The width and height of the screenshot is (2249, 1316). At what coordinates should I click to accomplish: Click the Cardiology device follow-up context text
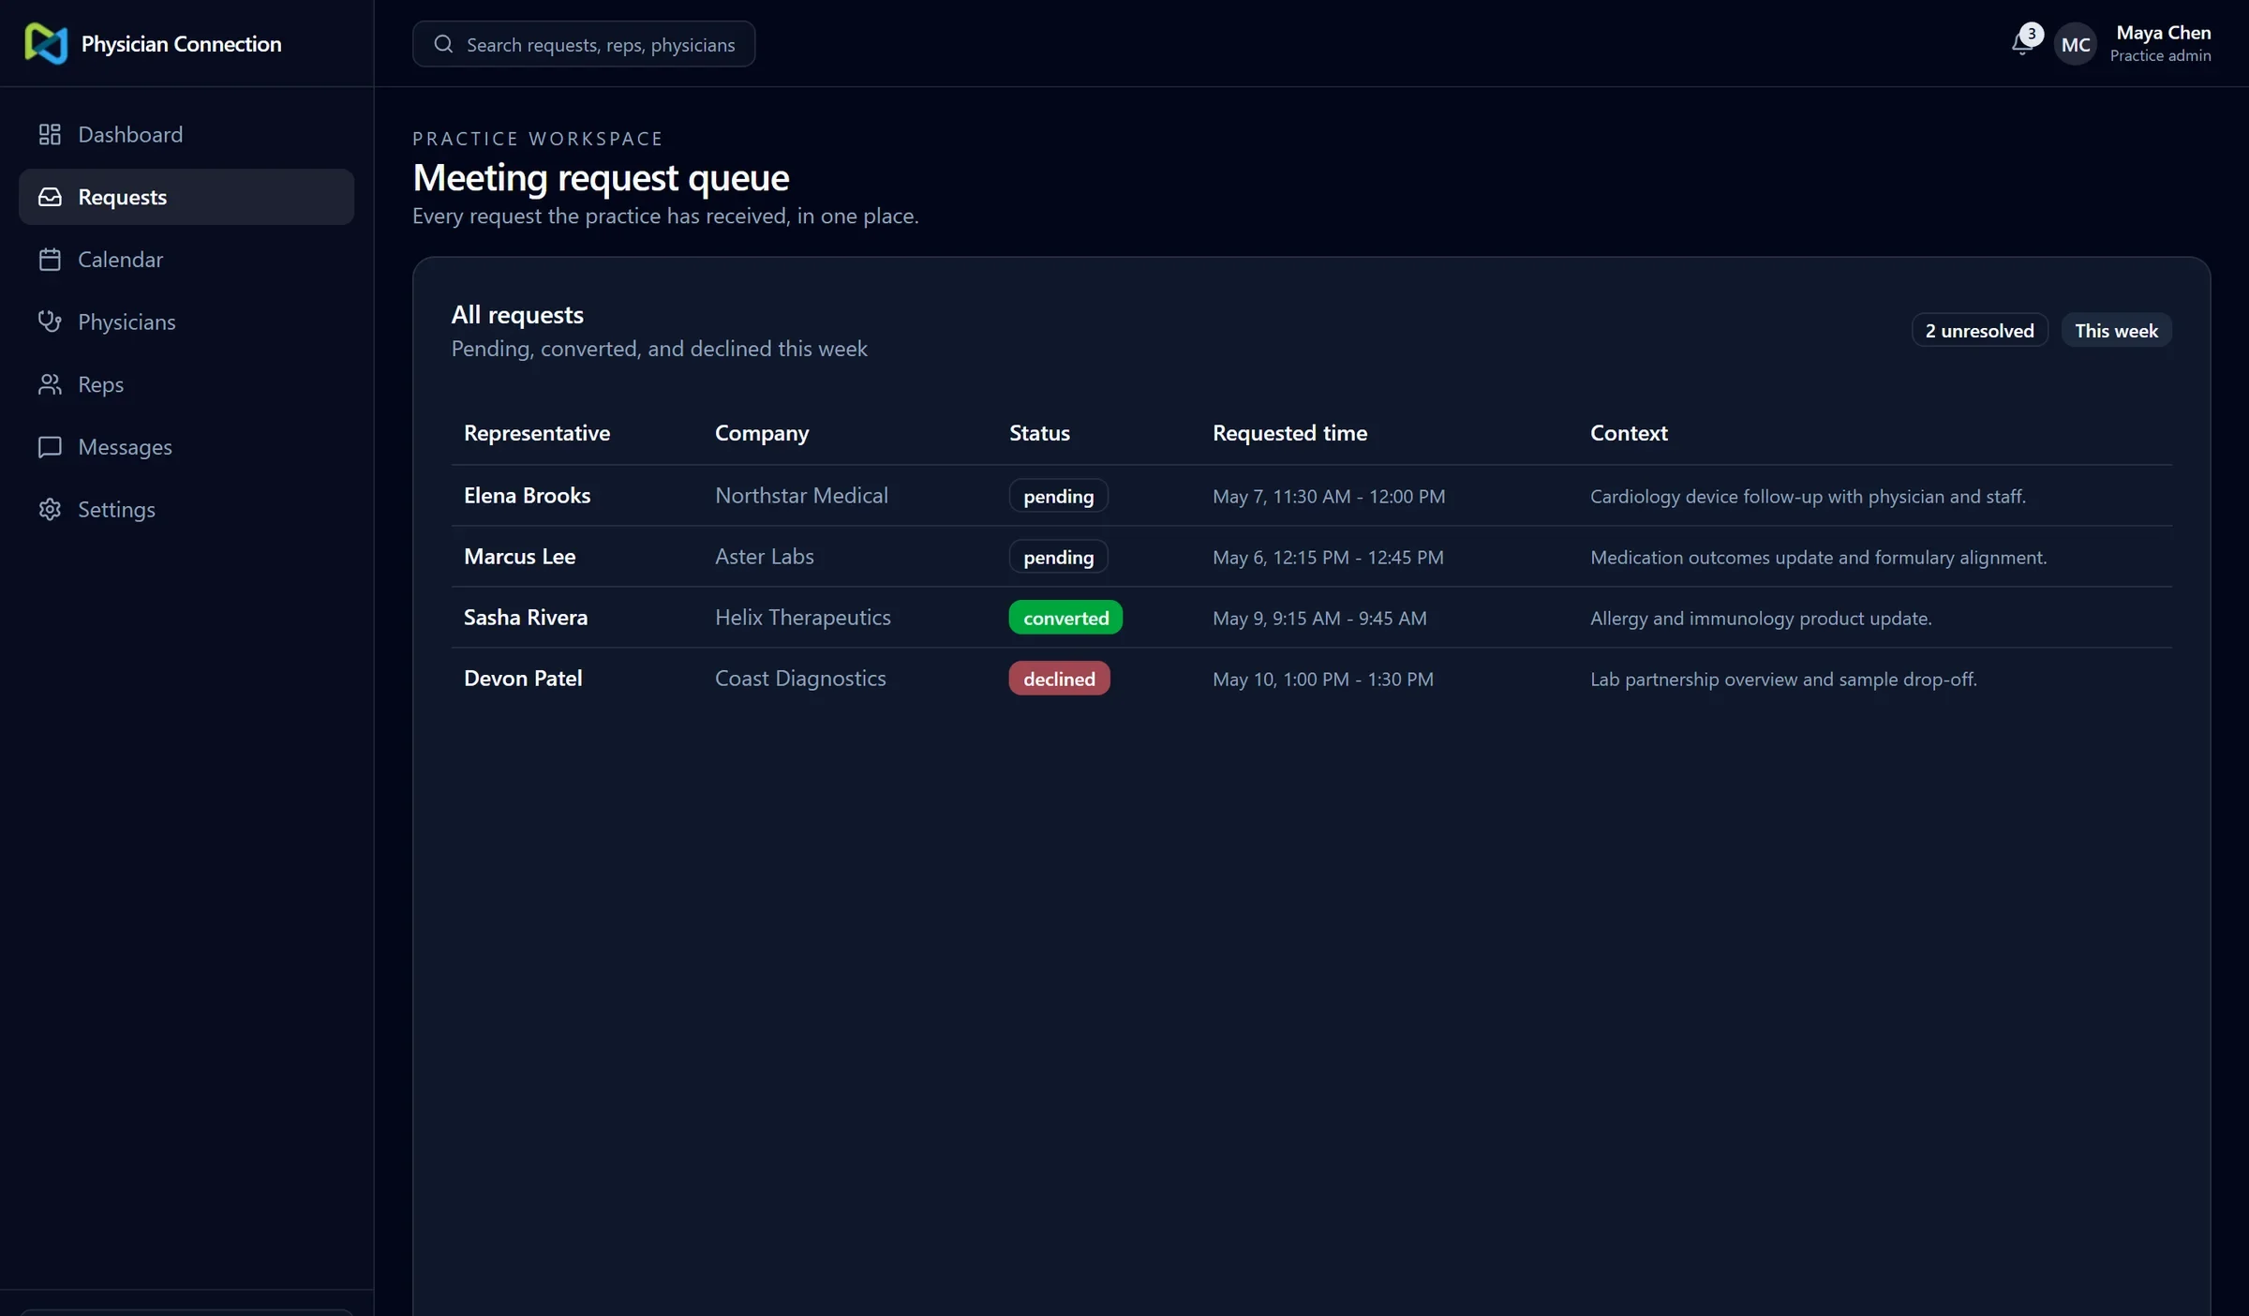(x=1808, y=497)
